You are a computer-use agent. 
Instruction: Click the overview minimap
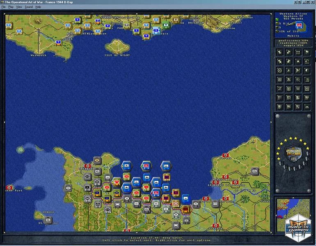[x=293, y=215]
